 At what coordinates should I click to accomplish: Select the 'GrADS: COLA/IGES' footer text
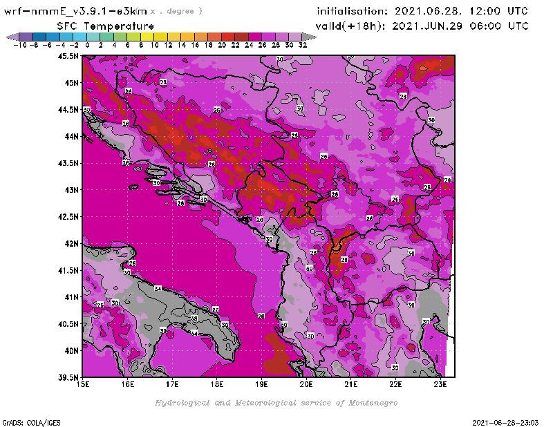pyautogui.click(x=31, y=423)
